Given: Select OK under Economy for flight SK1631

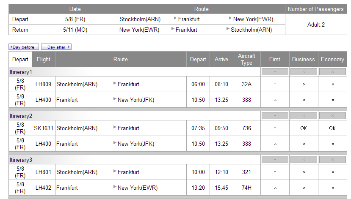Looking at the screenshot, I should [x=332, y=128].
